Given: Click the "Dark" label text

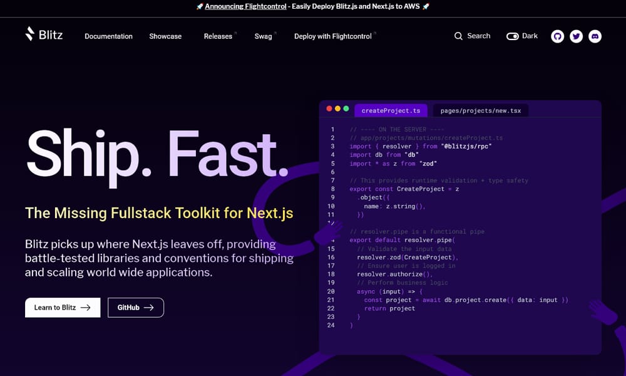Looking at the screenshot, I should (x=530, y=36).
